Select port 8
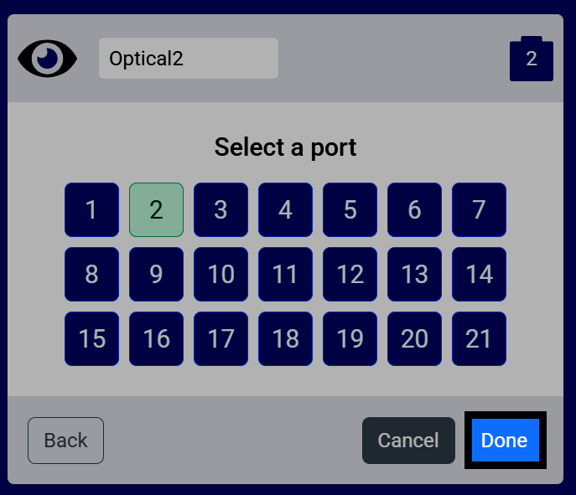 coord(92,274)
